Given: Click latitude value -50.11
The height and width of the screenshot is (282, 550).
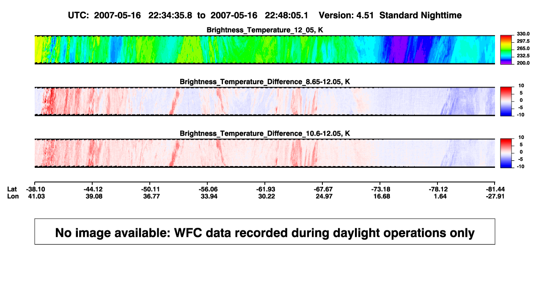Looking at the screenshot, I should pyautogui.click(x=151, y=189).
